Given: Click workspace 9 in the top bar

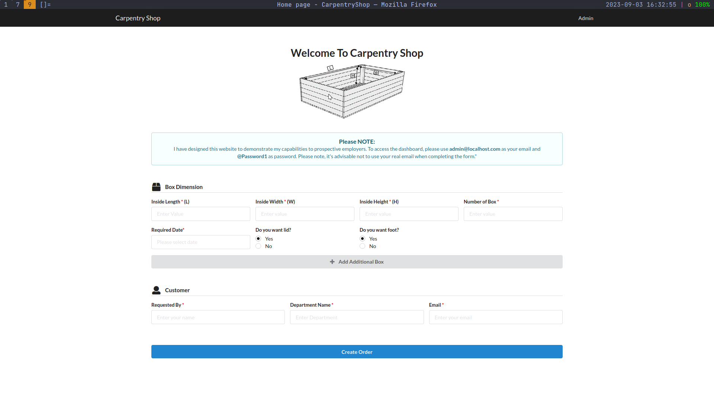Looking at the screenshot, I should pyautogui.click(x=30, y=4).
